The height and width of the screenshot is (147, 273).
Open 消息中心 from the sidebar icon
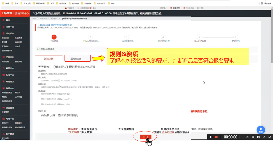click(3, 27)
